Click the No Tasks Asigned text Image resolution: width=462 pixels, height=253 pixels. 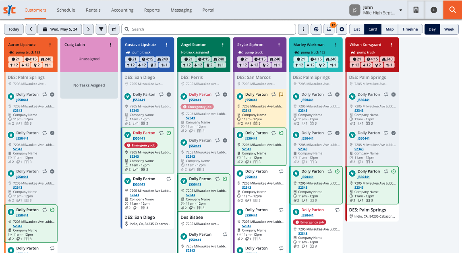click(x=89, y=85)
